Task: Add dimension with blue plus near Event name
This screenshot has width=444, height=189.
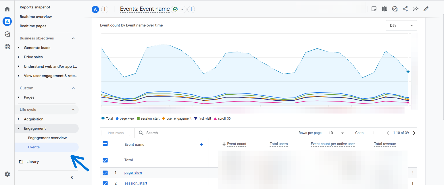Action: click(201, 144)
